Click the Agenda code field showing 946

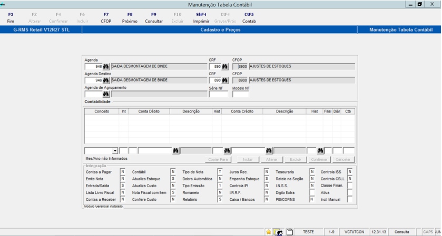coord(94,66)
